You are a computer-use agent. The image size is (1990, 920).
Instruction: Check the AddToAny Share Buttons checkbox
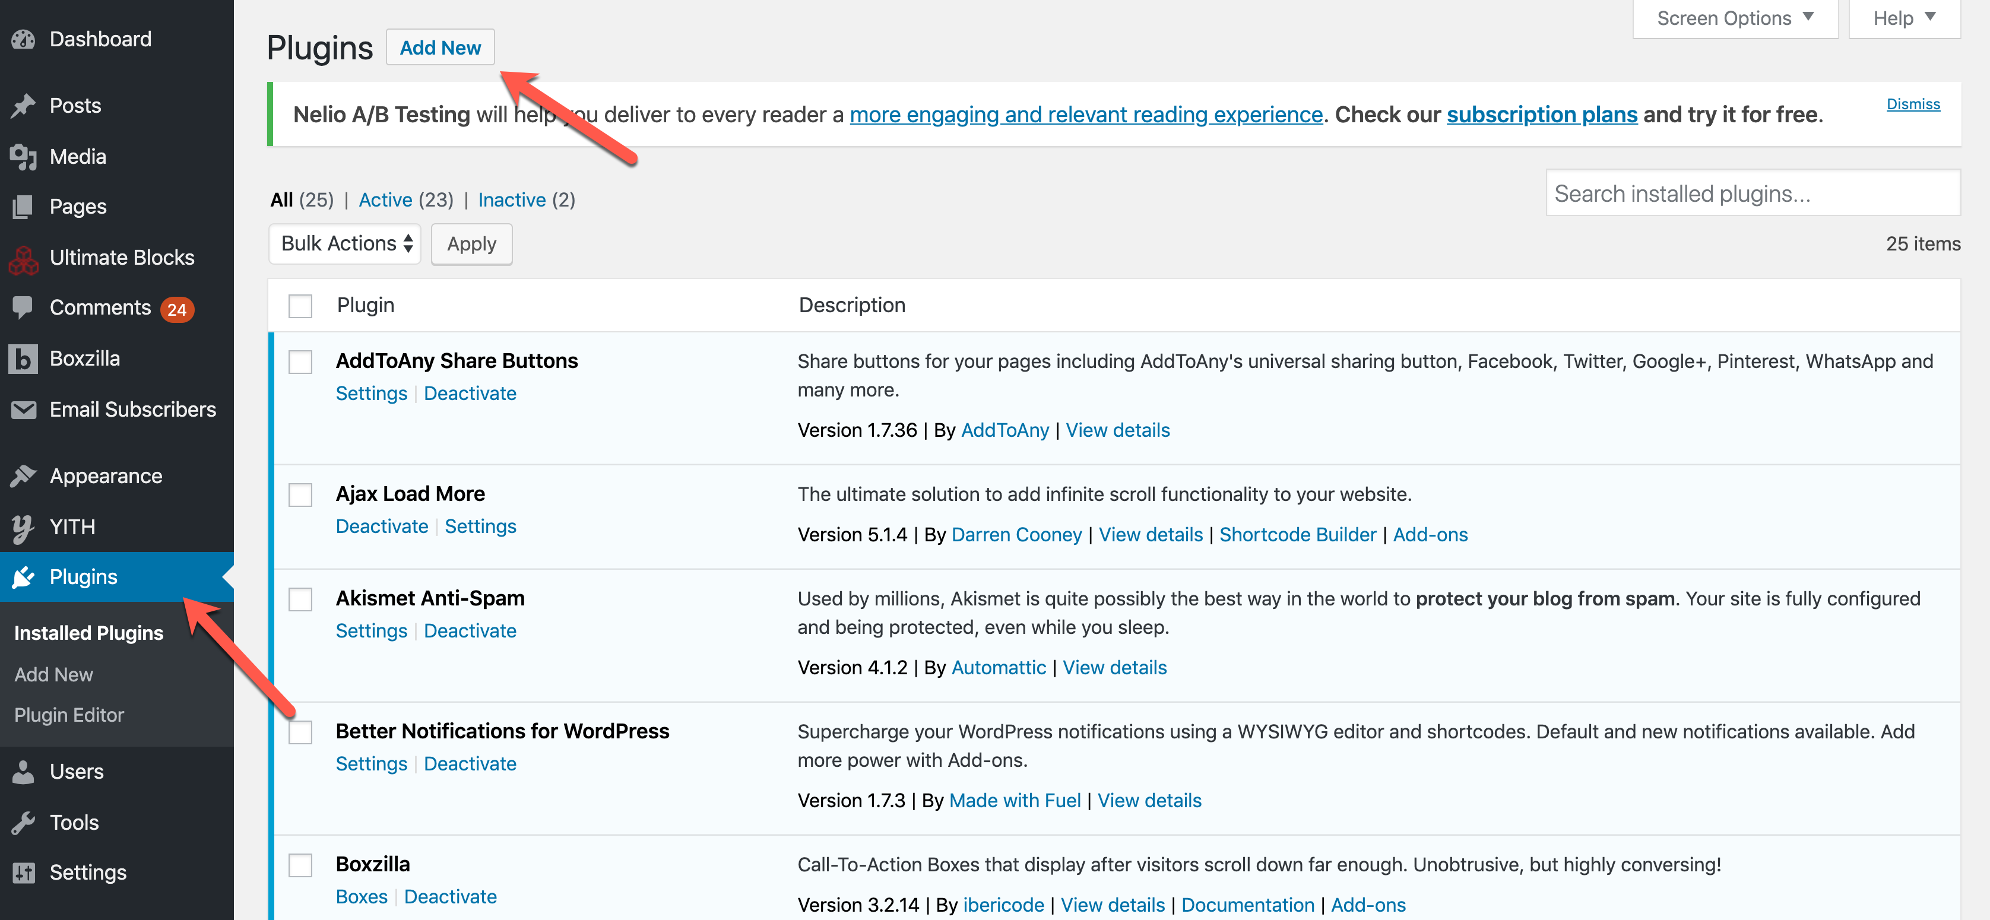point(300,362)
